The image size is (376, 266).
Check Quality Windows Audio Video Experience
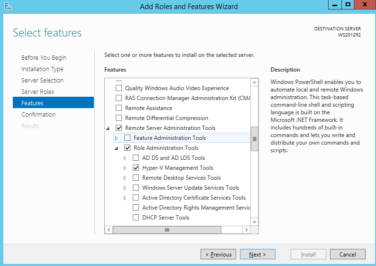[x=119, y=88]
